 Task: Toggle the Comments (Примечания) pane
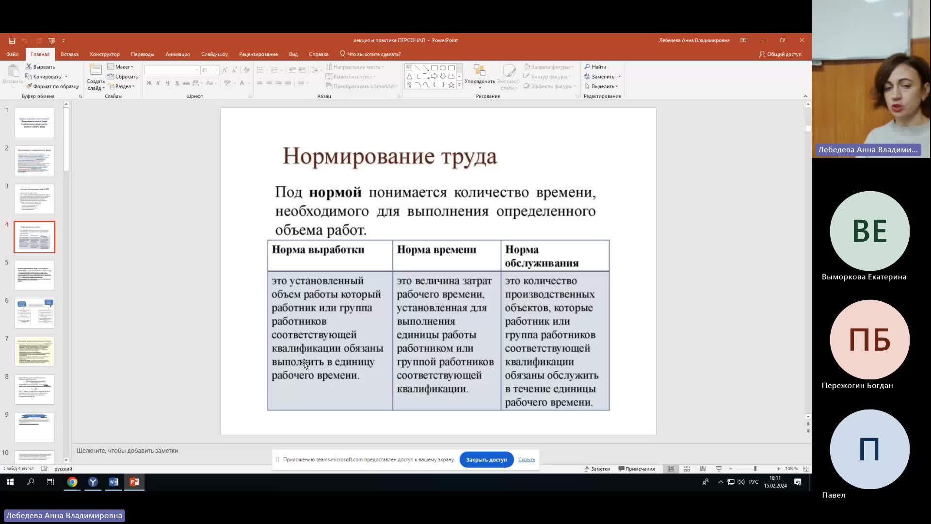[637, 469]
